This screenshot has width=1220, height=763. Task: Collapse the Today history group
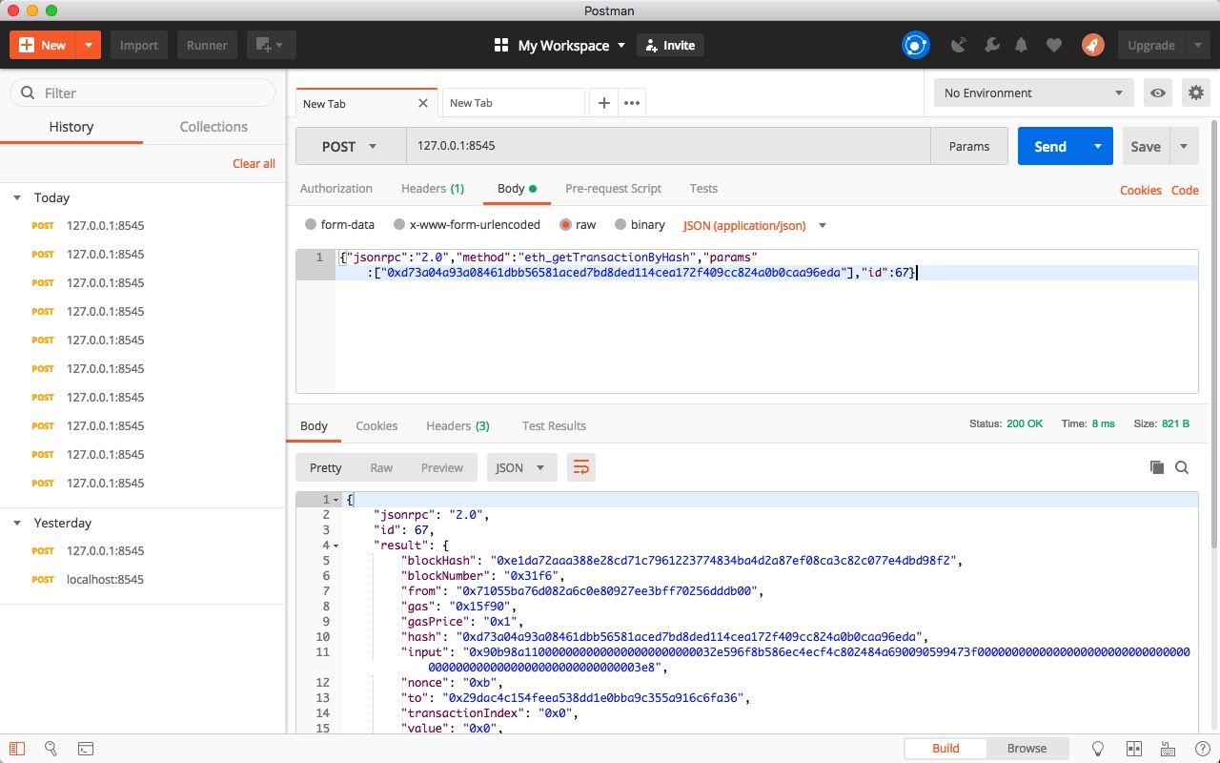tap(17, 198)
